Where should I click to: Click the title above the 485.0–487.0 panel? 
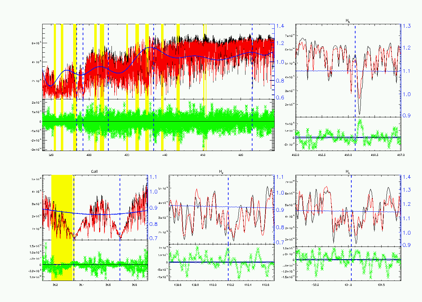tap(348, 21)
